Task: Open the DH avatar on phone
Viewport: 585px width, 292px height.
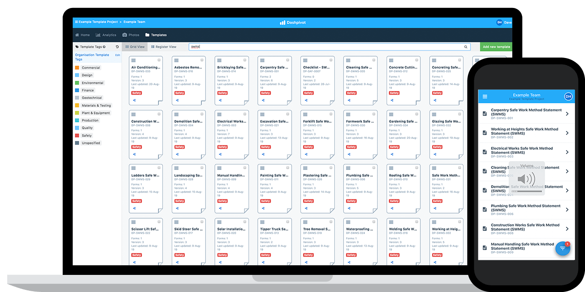Action: pos(568,96)
